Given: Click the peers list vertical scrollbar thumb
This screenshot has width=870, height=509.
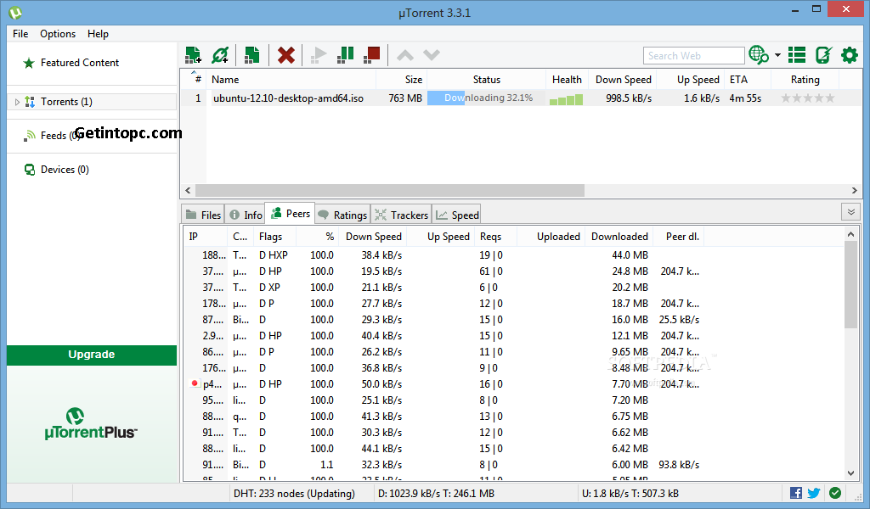Looking at the screenshot, I should point(850,285).
